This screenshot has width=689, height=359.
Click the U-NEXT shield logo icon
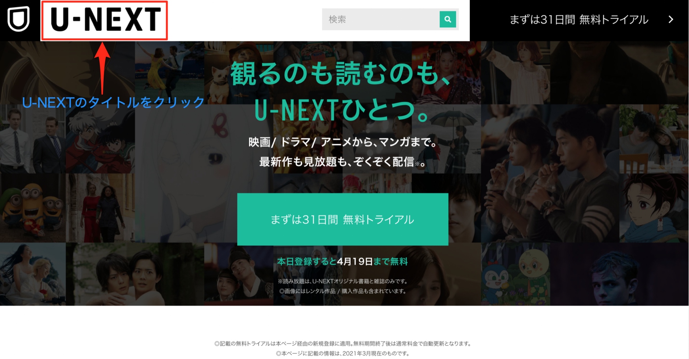coord(19,20)
